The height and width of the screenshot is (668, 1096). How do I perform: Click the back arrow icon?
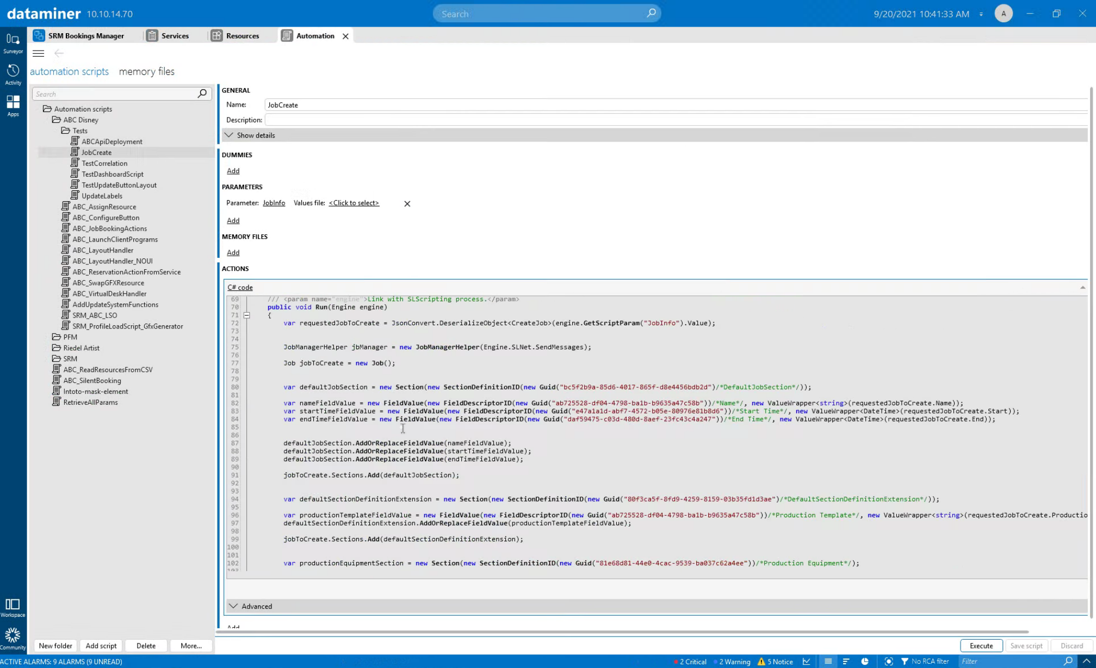click(x=59, y=53)
